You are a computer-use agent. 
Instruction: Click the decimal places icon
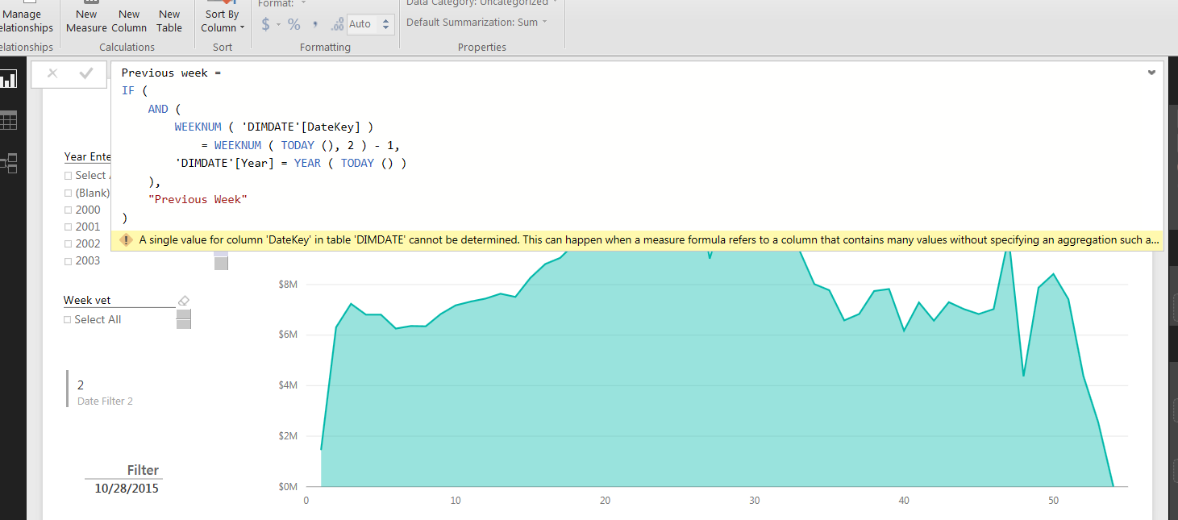337,24
